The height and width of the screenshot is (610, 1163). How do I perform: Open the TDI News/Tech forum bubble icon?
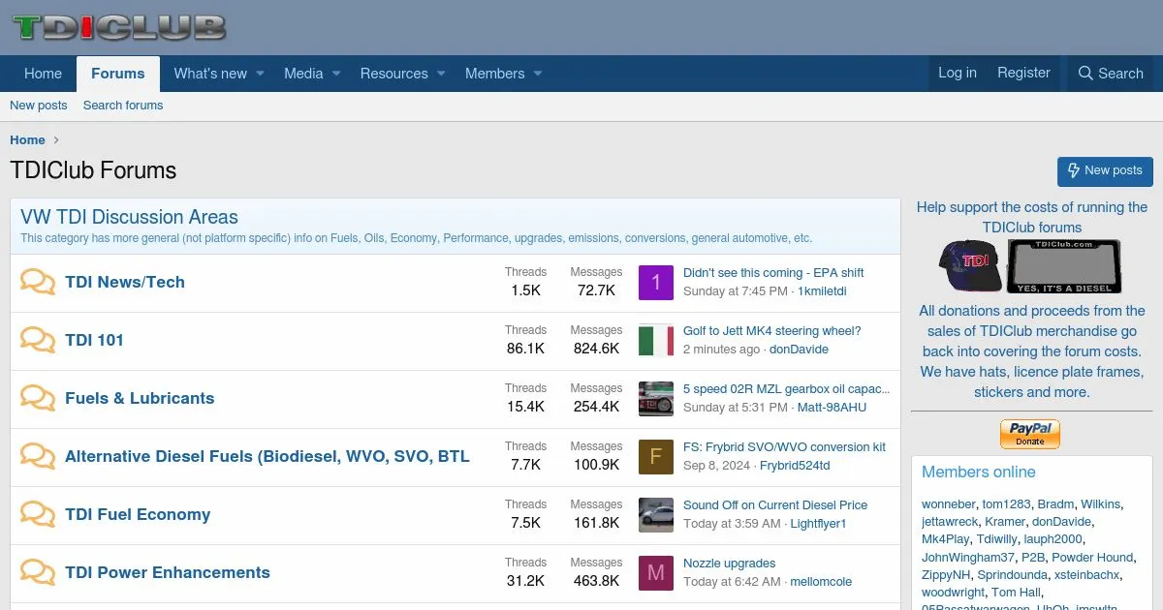tap(38, 283)
